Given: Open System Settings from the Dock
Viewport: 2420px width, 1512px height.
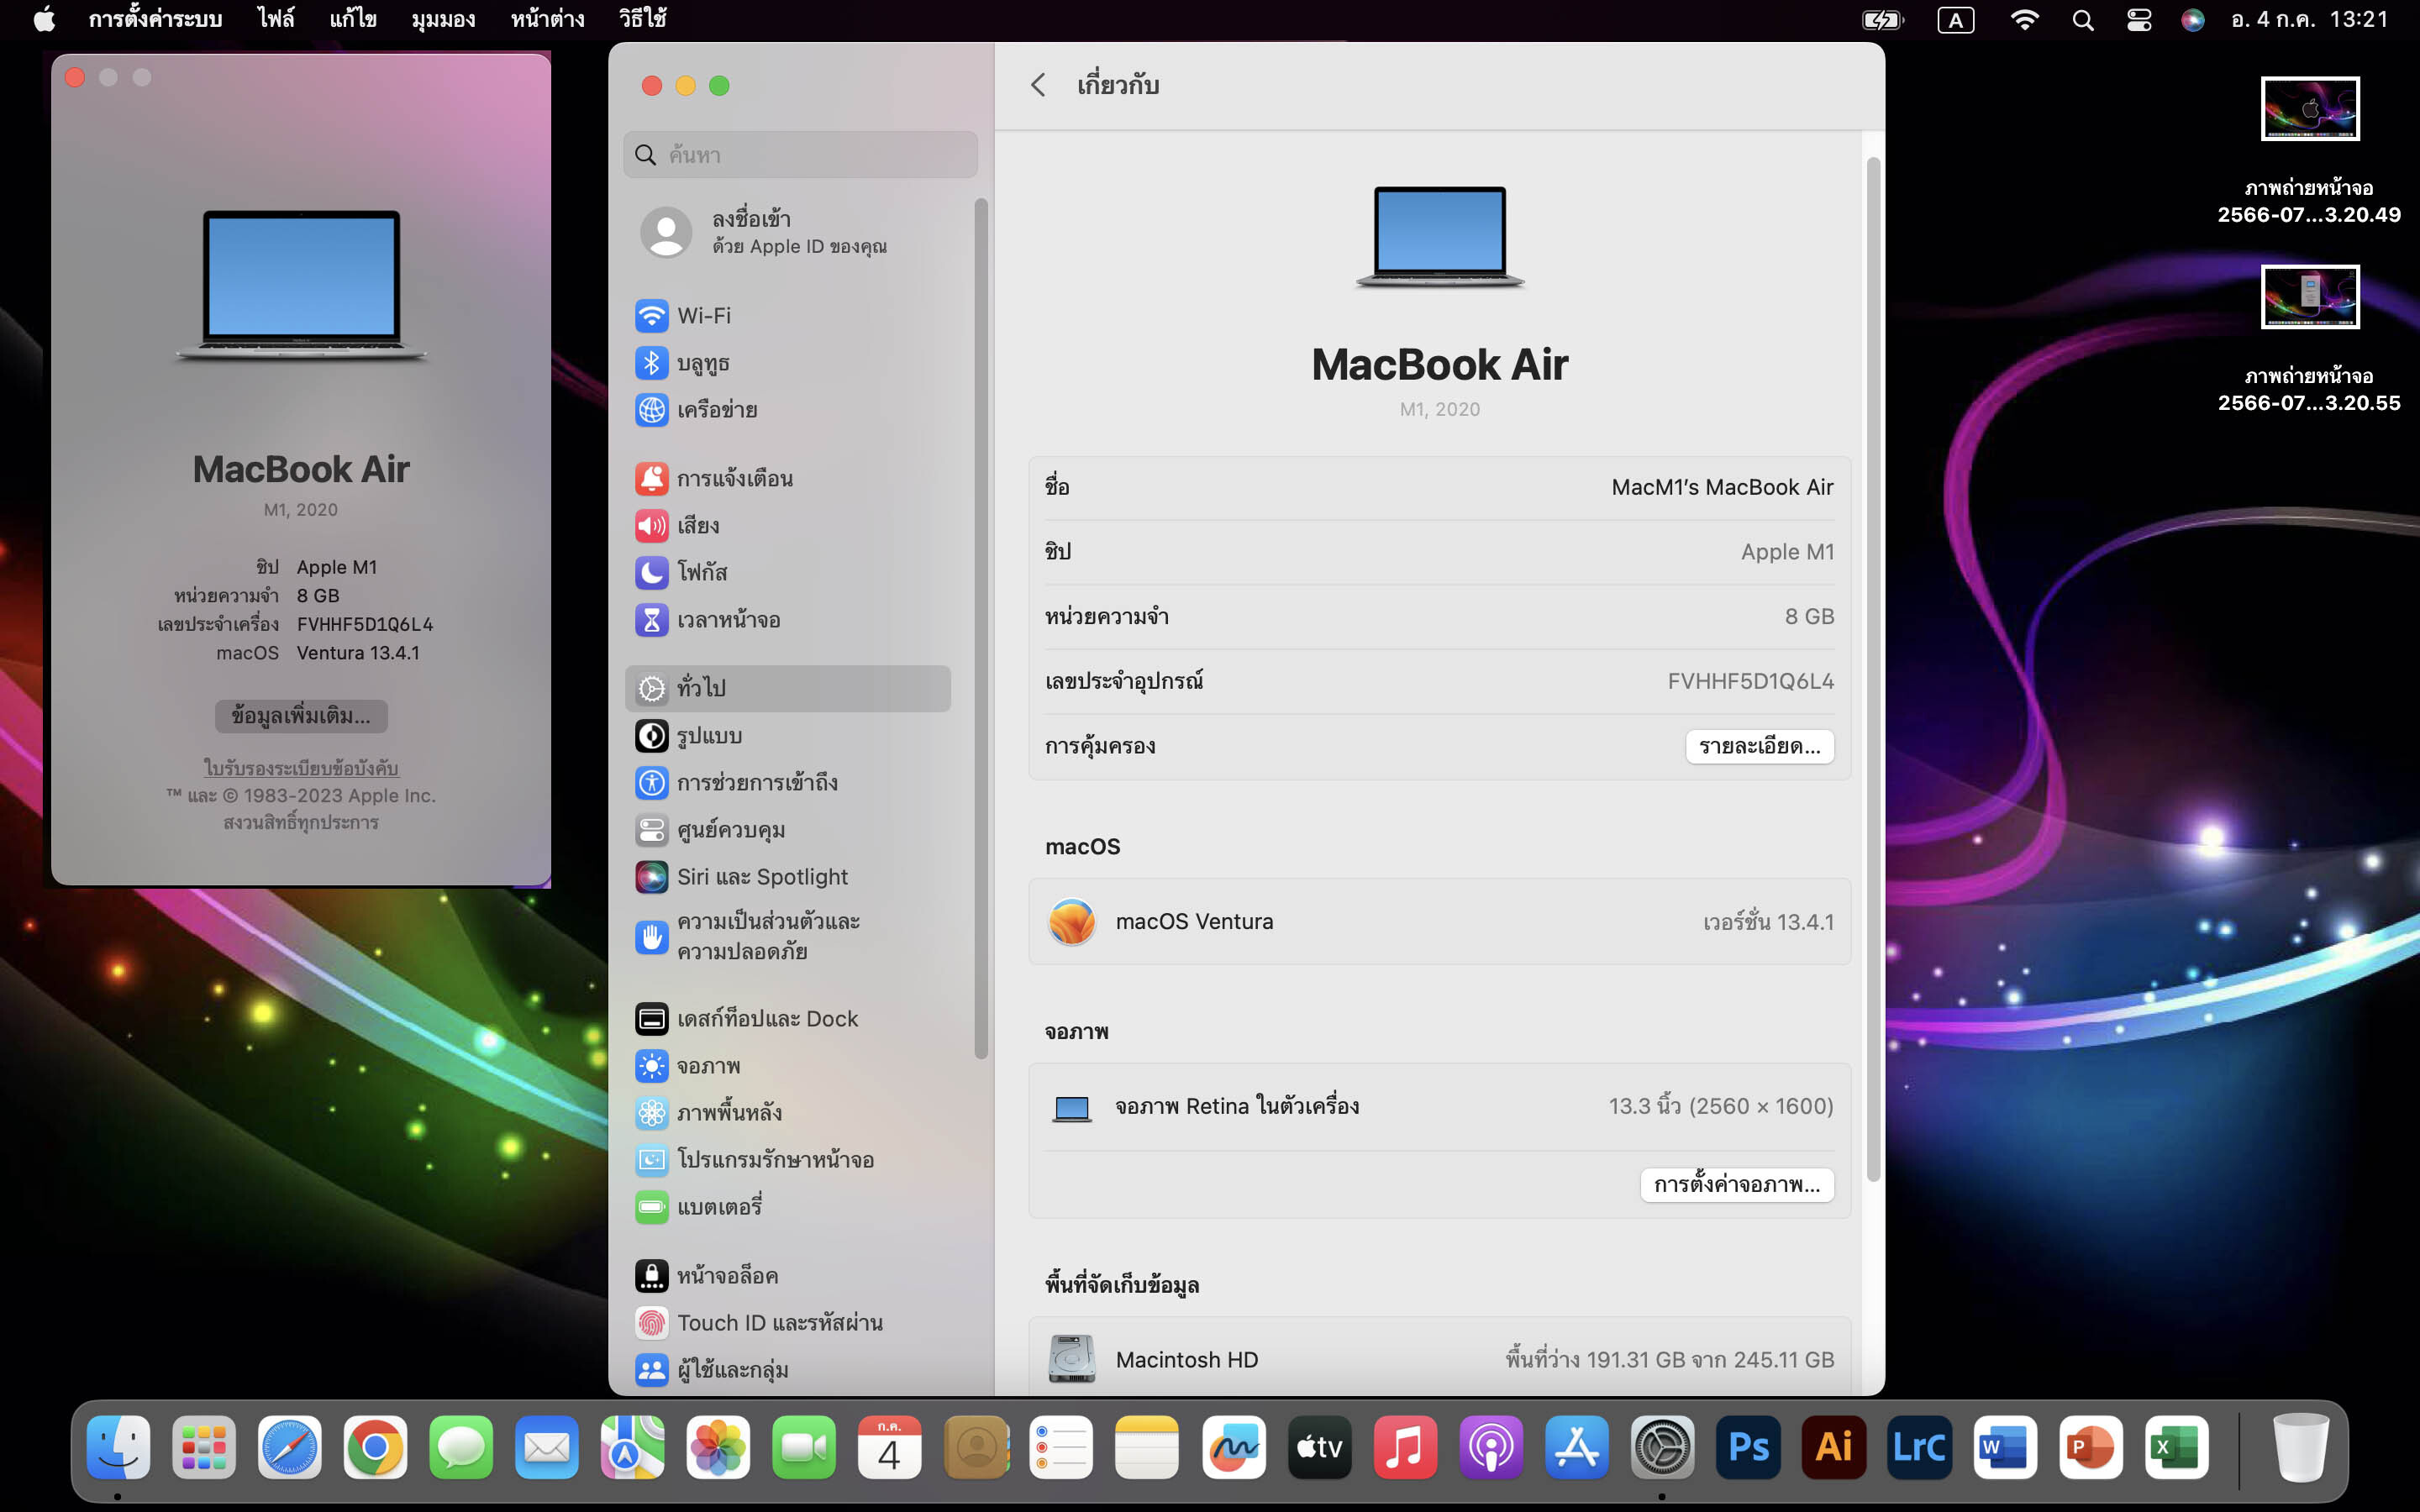Looking at the screenshot, I should coord(1662,1447).
